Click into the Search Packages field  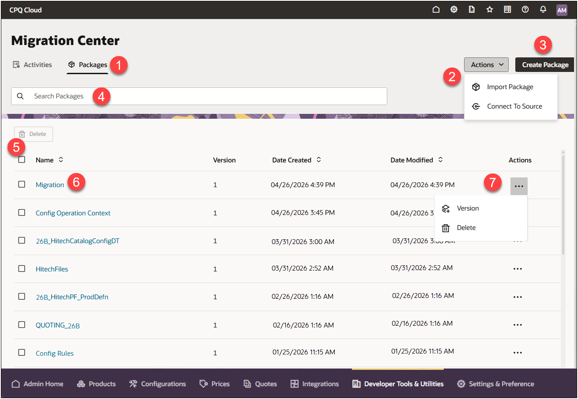click(199, 96)
